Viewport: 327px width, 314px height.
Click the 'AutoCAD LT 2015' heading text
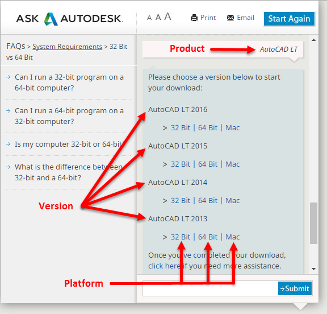click(x=178, y=146)
